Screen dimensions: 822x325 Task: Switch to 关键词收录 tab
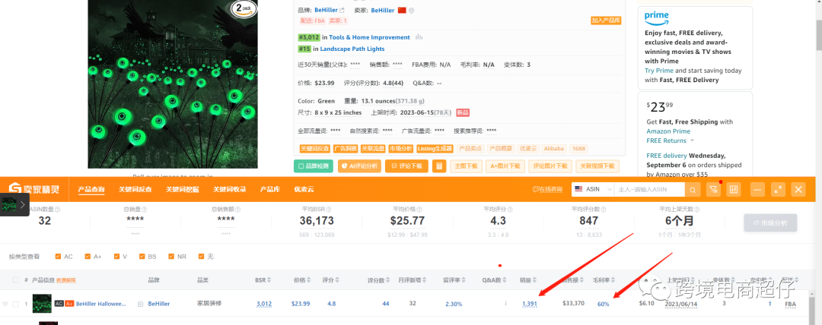230,189
